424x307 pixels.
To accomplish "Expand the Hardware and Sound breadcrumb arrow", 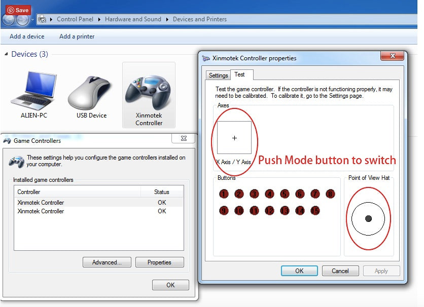I will click(167, 19).
